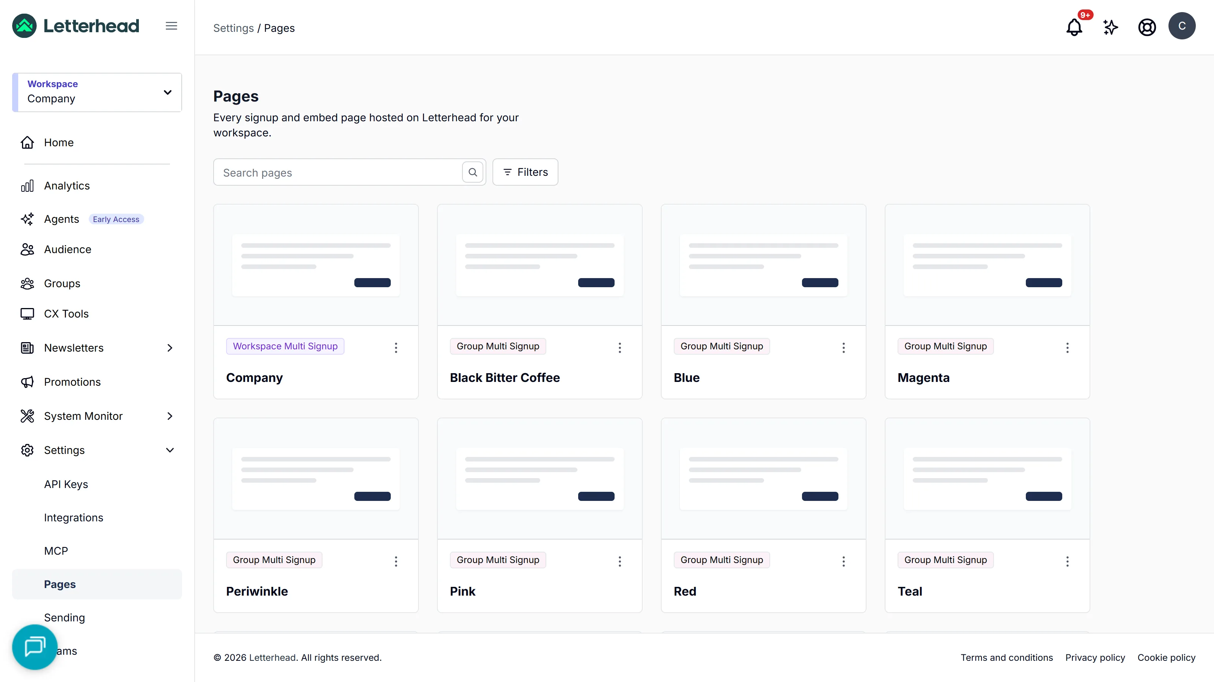This screenshot has width=1214, height=682.
Task: Click Settings breadcrumb link
Action: (233, 28)
